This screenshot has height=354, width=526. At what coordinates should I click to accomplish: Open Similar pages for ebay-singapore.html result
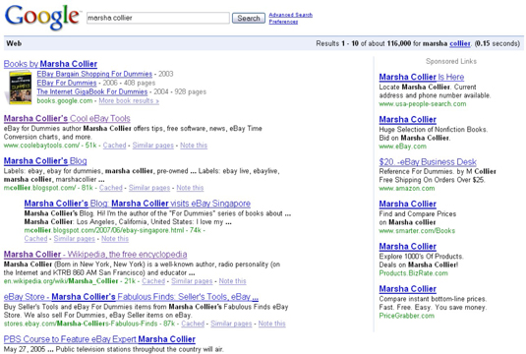(x=74, y=239)
